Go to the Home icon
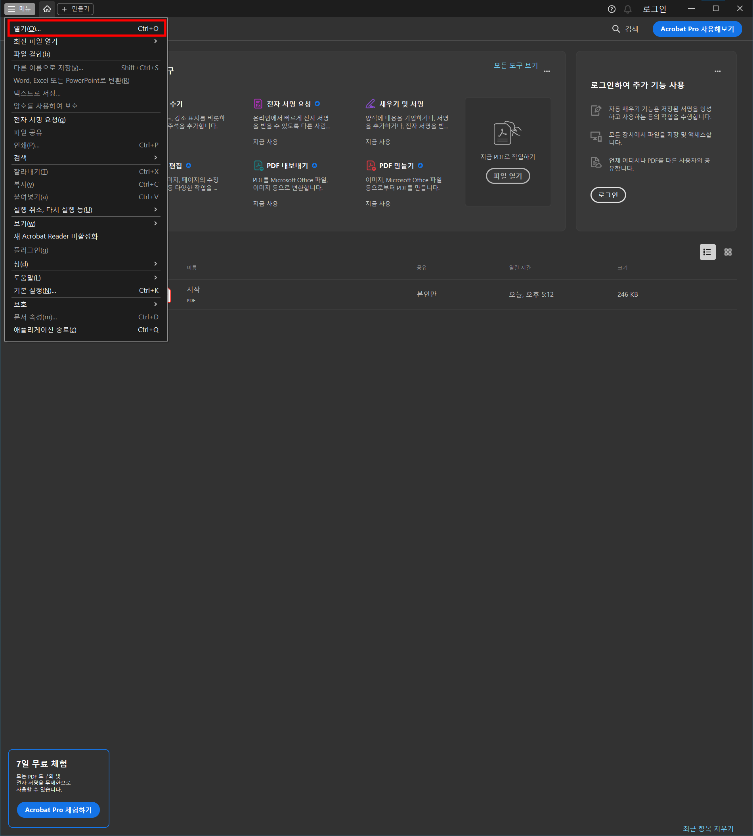The height and width of the screenshot is (836, 753). point(47,9)
